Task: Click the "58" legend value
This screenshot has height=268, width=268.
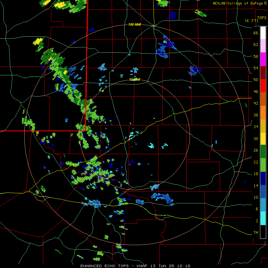Action: pyautogui.click(x=256, y=56)
